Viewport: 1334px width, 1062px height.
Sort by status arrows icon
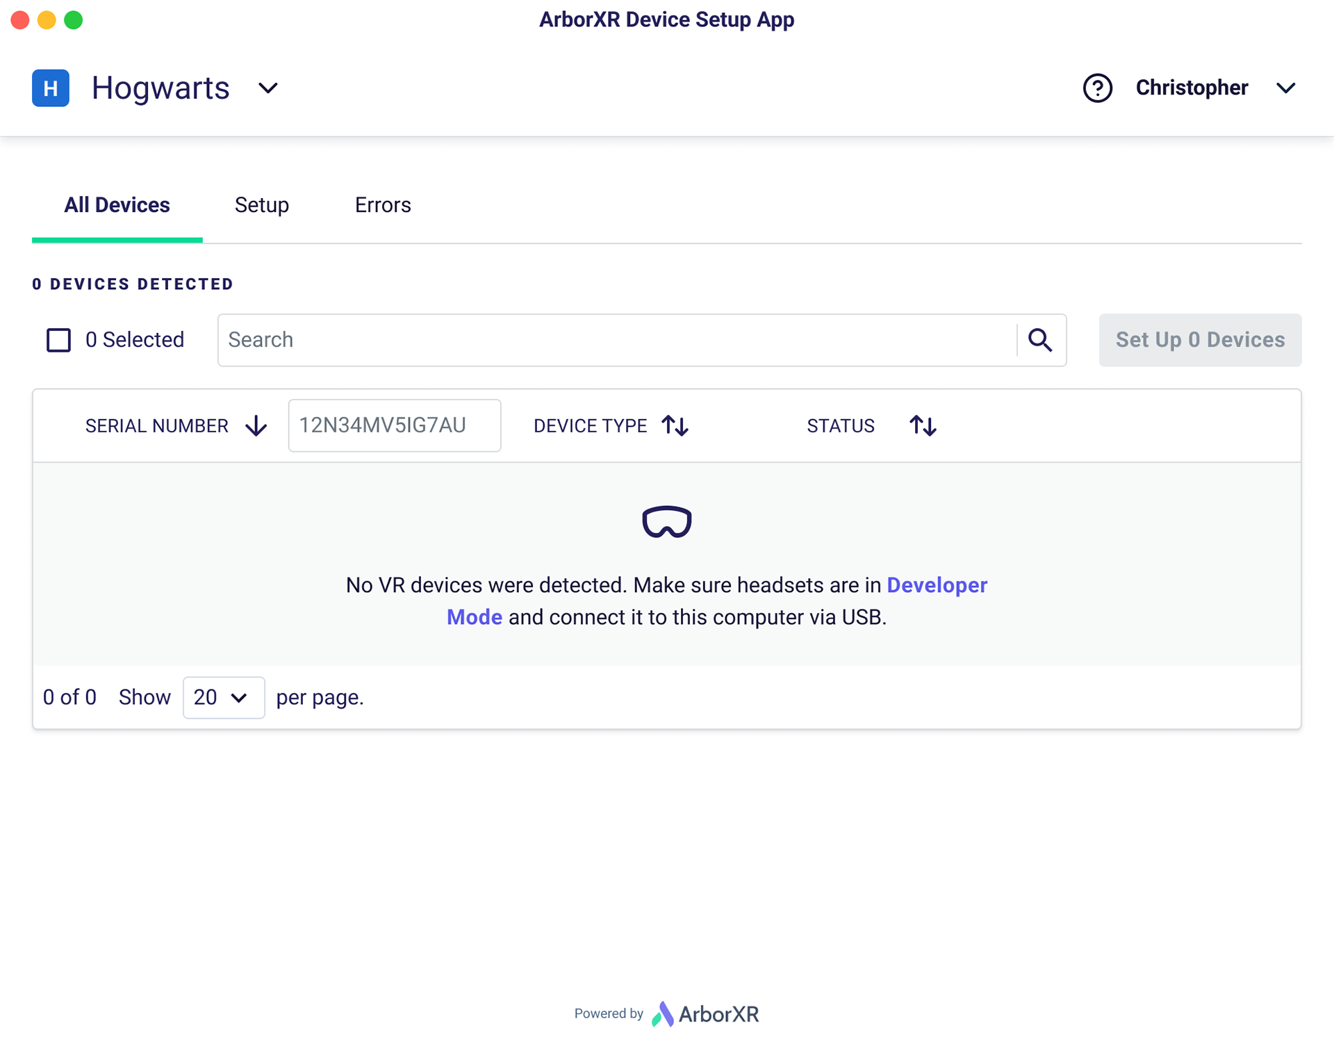[x=923, y=425]
